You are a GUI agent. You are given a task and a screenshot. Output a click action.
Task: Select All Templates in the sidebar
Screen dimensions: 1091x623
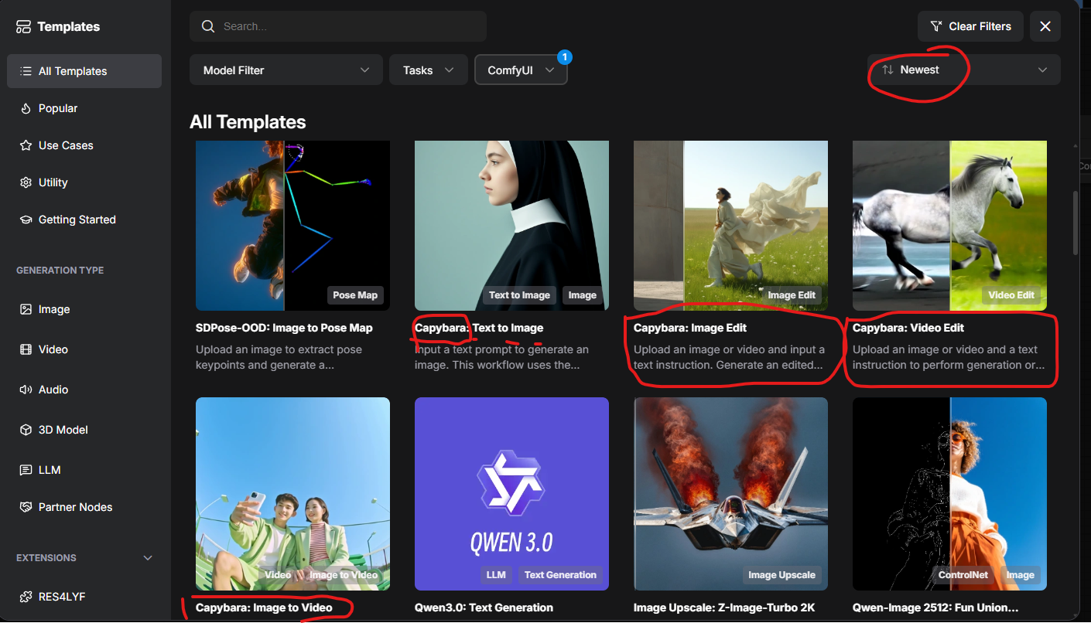point(84,71)
